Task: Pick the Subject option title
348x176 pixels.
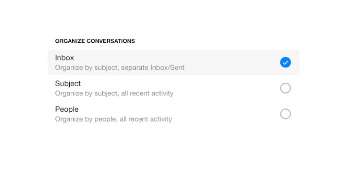Action: pyautogui.click(x=68, y=83)
